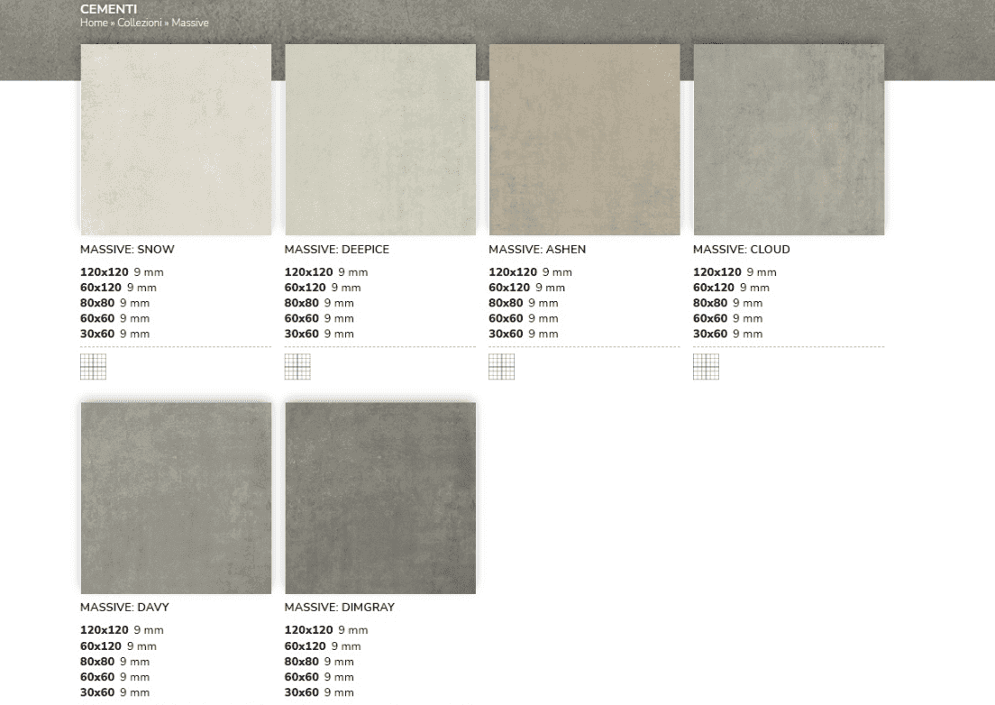Select the Massive breadcrumb item
Image resolution: width=995 pixels, height=705 pixels.
pos(190,23)
